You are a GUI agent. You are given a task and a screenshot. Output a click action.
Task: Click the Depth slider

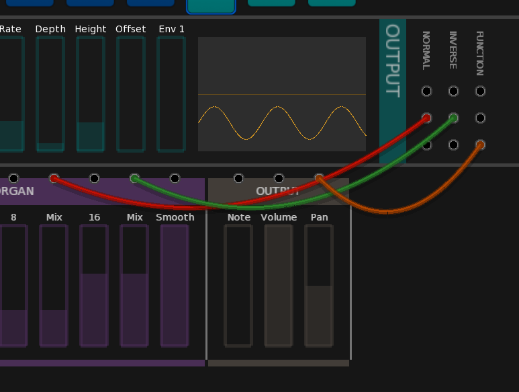click(50, 94)
